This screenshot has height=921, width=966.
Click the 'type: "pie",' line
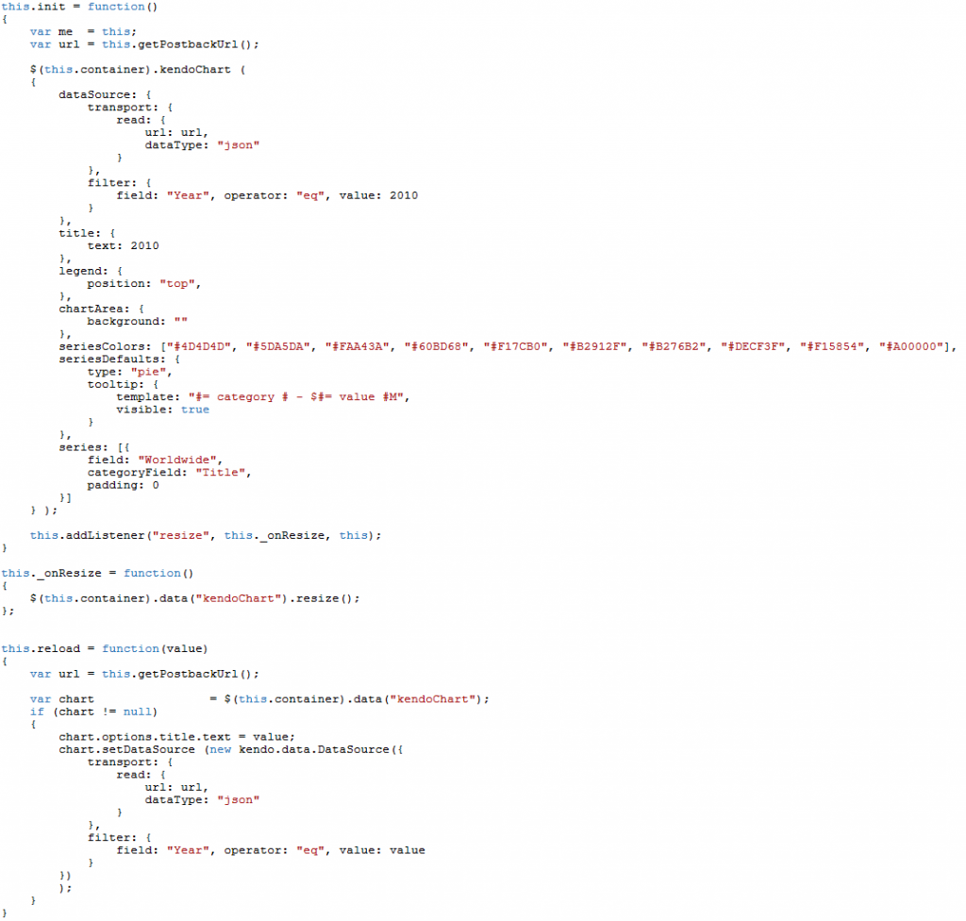130,373
